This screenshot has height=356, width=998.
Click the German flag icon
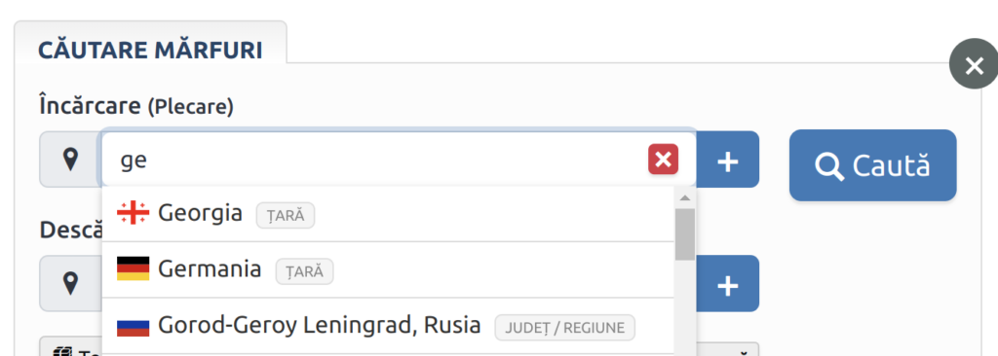133,268
